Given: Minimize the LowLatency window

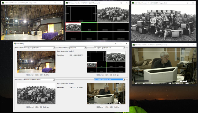Looking at the screenshot, I should pos(115,44).
